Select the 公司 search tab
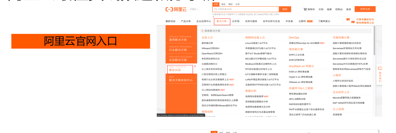 pyautogui.click(x=237, y=4)
